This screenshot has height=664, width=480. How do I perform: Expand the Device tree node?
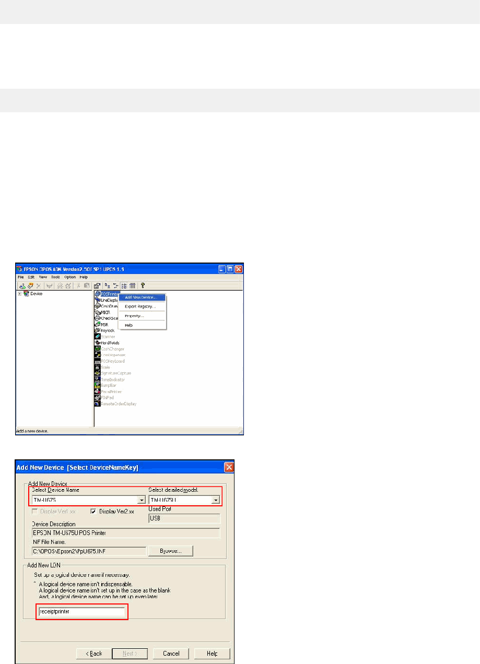tap(19, 293)
